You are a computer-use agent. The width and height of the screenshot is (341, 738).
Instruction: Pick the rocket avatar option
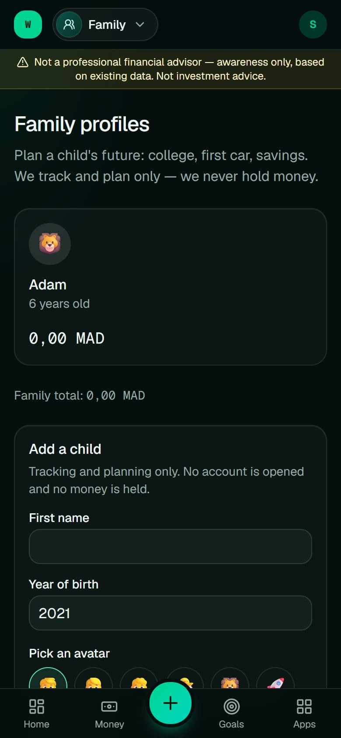(275, 679)
